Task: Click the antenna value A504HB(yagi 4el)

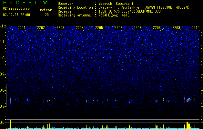Action: point(114,15)
